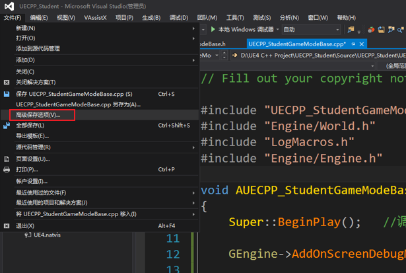Screen dimensions: 406x273
Task: Click code line #include "Engine/World.h"
Action: [x=288, y=126]
